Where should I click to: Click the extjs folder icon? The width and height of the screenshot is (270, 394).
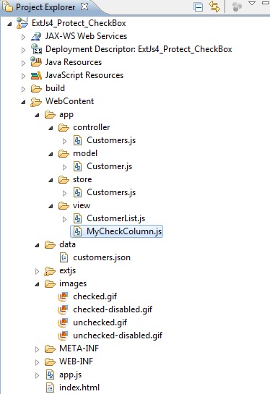tap(50, 271)
